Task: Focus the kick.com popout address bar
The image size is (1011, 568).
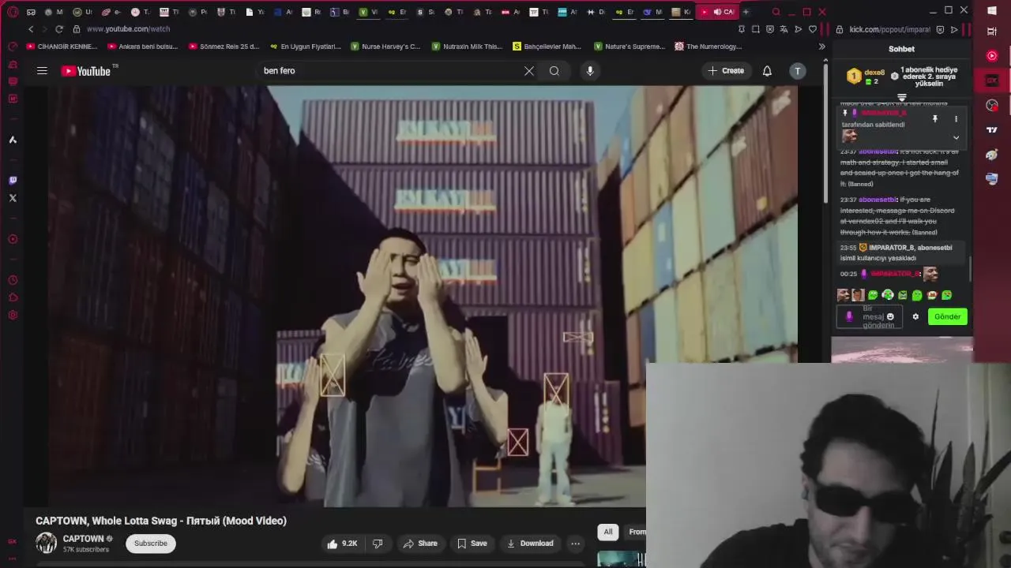Action: pos(889,29)
